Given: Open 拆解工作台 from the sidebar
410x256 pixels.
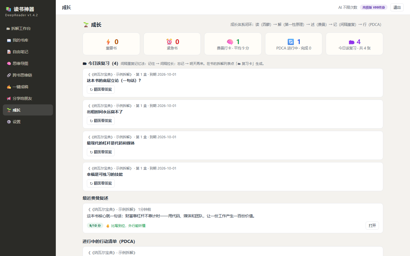Looking at the screenshot, I should [x=28, y=28].
